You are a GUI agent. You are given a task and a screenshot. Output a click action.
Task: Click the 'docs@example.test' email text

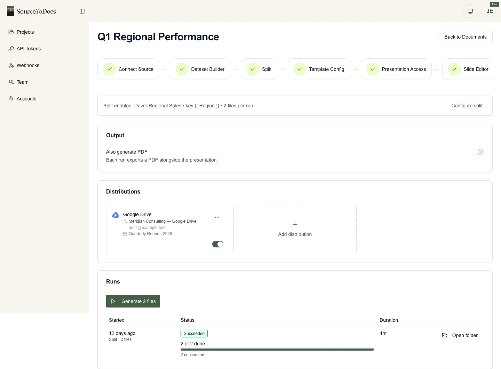pyautogui.click(x=147, y=228)
